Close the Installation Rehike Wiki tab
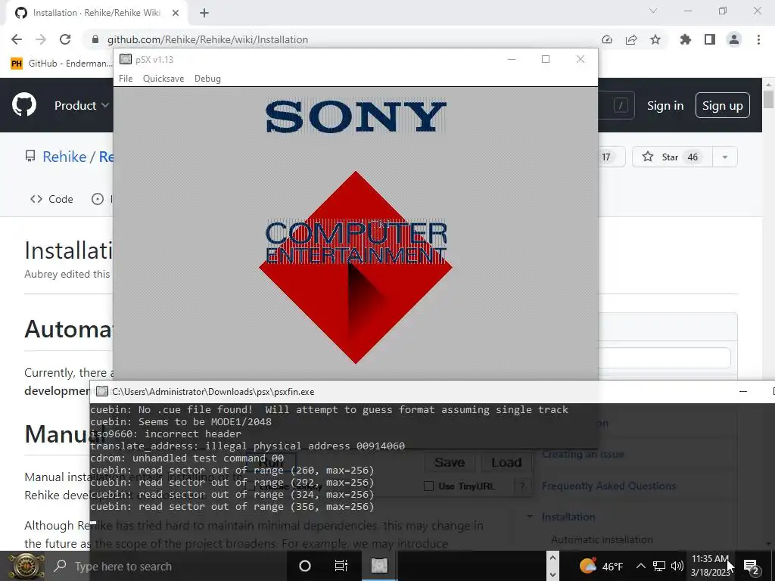 [x=176, y=13]
